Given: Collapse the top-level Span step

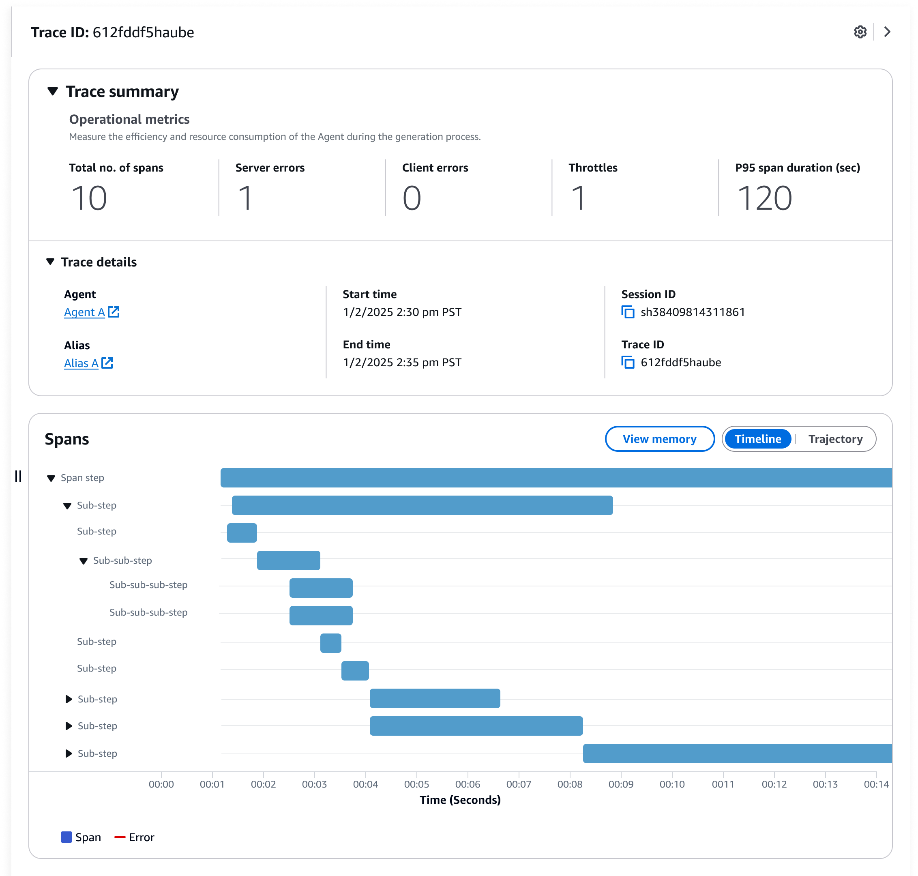Looking at the screenshot, I should [x=51, y=478].
